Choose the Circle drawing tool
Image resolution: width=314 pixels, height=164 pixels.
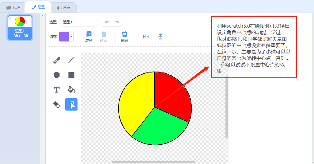(57, 75)
